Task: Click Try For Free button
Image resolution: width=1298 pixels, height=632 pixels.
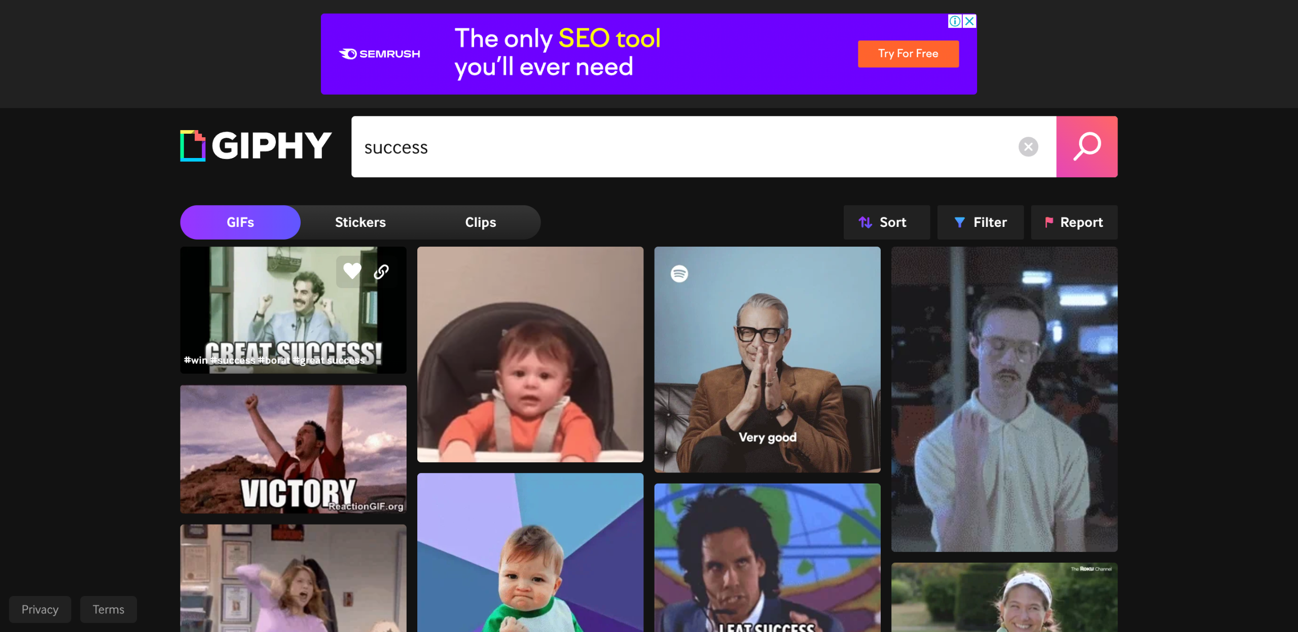Action: tap(908, 54)
